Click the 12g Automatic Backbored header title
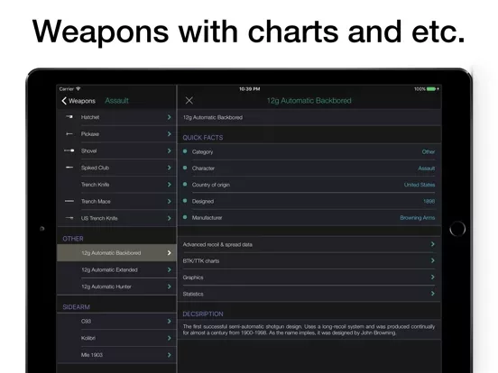The height and width of the screenshot is (373, 498). (x=309, y=101)
